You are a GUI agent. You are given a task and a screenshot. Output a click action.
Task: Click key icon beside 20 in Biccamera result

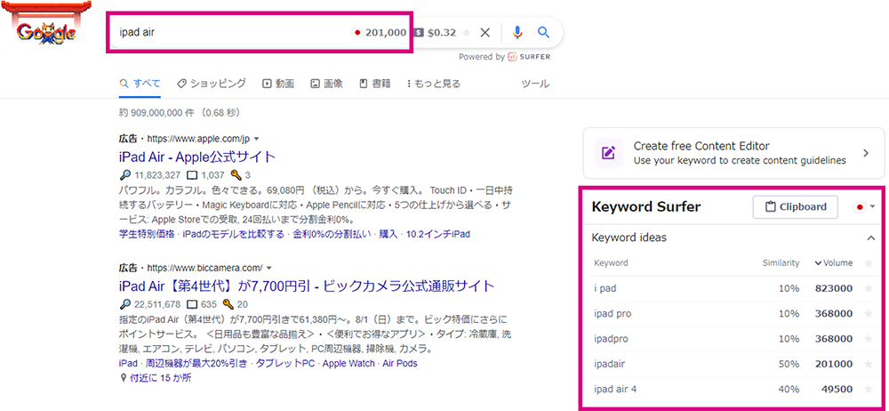tap(228, 303)
